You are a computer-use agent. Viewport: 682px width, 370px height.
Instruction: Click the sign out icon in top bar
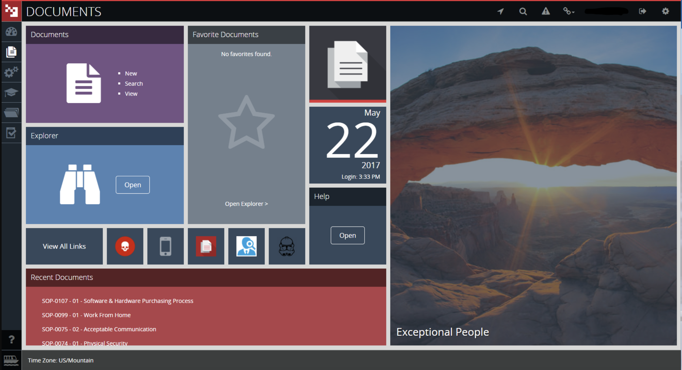[x=643, y=11]
